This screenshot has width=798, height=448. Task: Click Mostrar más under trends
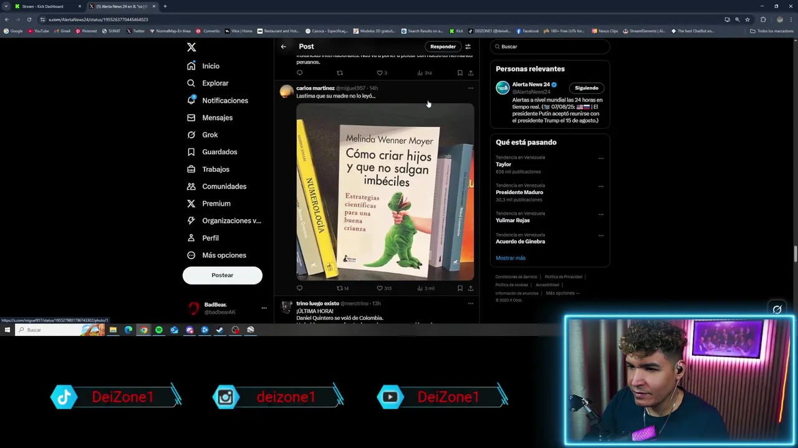[511, 258]
